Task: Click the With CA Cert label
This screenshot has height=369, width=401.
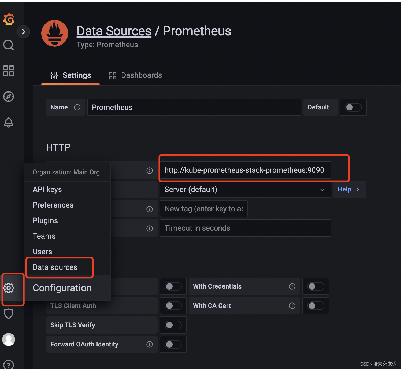Action: coord(212,306)
